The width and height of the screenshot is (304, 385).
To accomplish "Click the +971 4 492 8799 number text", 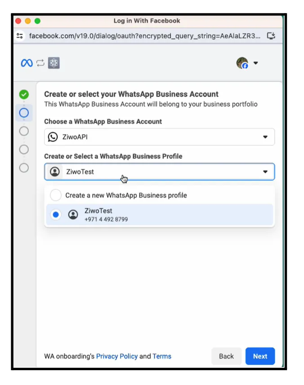I will tap(106, 219).
